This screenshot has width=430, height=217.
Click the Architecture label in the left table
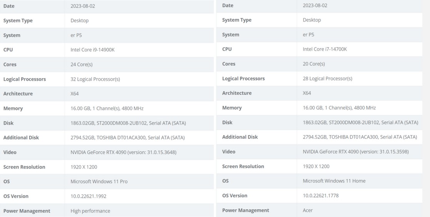point(18,94)
